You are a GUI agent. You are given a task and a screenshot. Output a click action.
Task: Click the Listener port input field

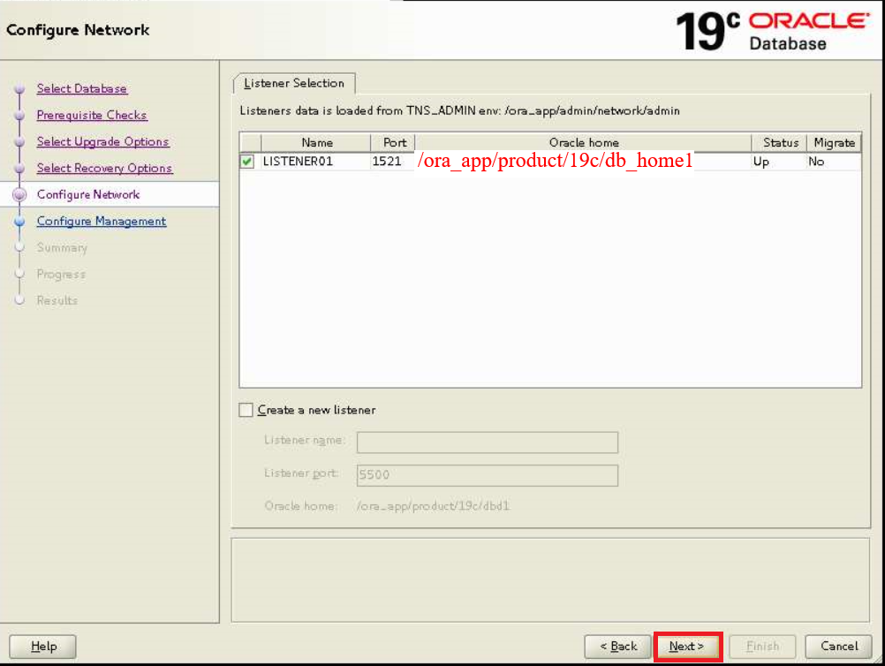[487, 475]
